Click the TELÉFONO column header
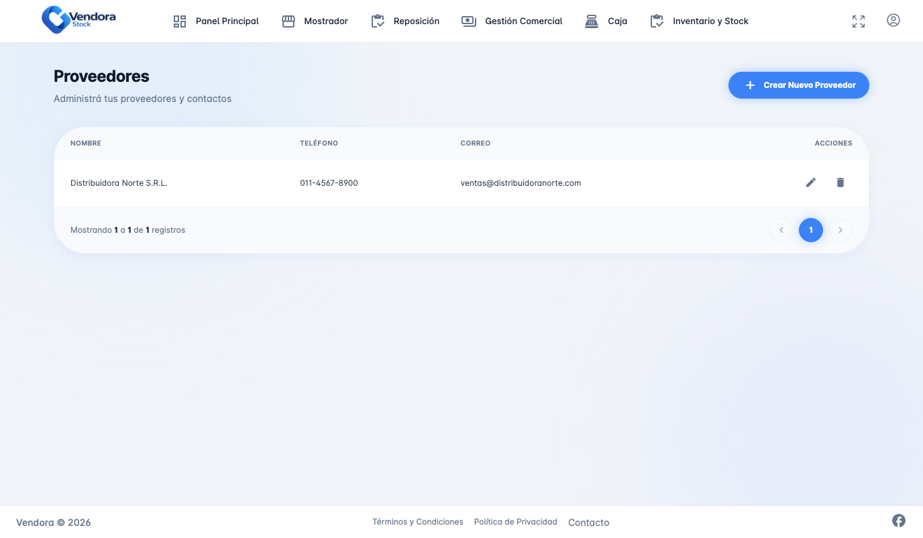 (319, 144)
